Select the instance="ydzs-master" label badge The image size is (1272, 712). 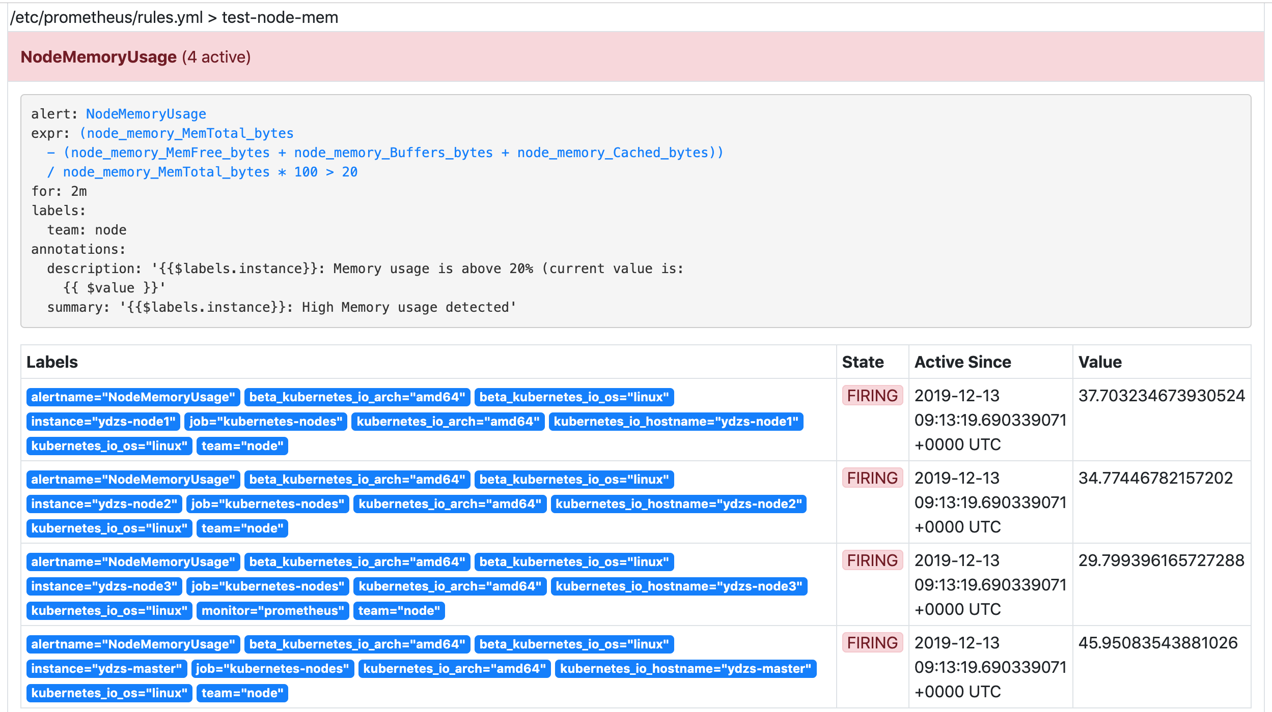click(107, 669)
